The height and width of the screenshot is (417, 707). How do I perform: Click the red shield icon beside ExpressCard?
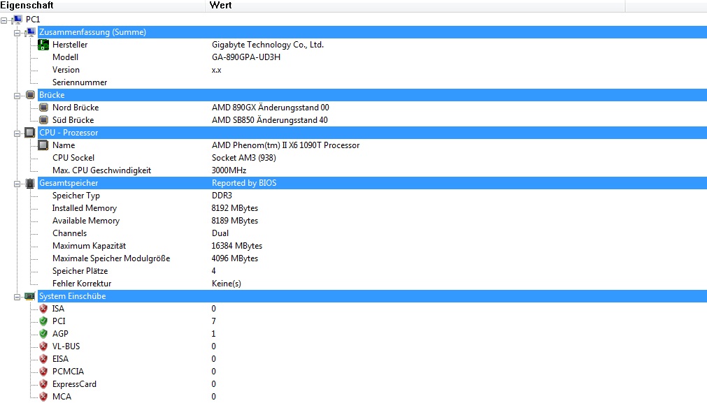pos(43,384)
